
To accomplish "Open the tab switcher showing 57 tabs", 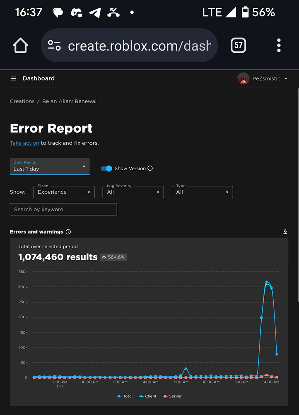I will [238, 45].
